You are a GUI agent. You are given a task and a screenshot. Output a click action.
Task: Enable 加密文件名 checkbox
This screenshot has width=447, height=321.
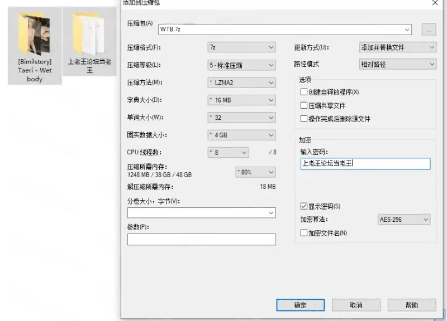[304, 233]
